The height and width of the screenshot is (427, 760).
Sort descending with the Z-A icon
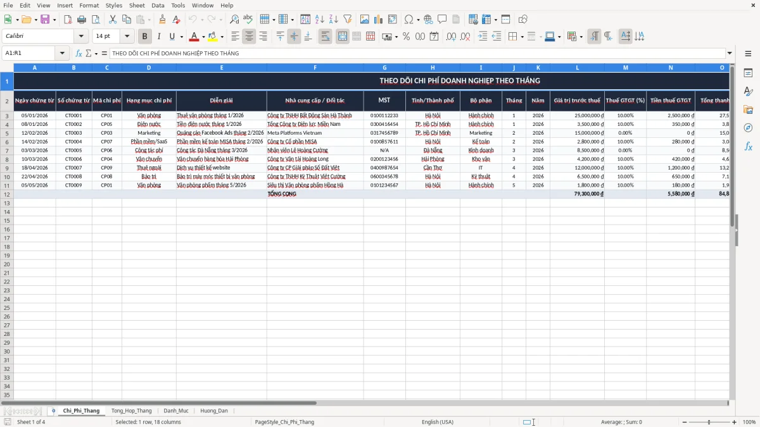click(333, 20)
